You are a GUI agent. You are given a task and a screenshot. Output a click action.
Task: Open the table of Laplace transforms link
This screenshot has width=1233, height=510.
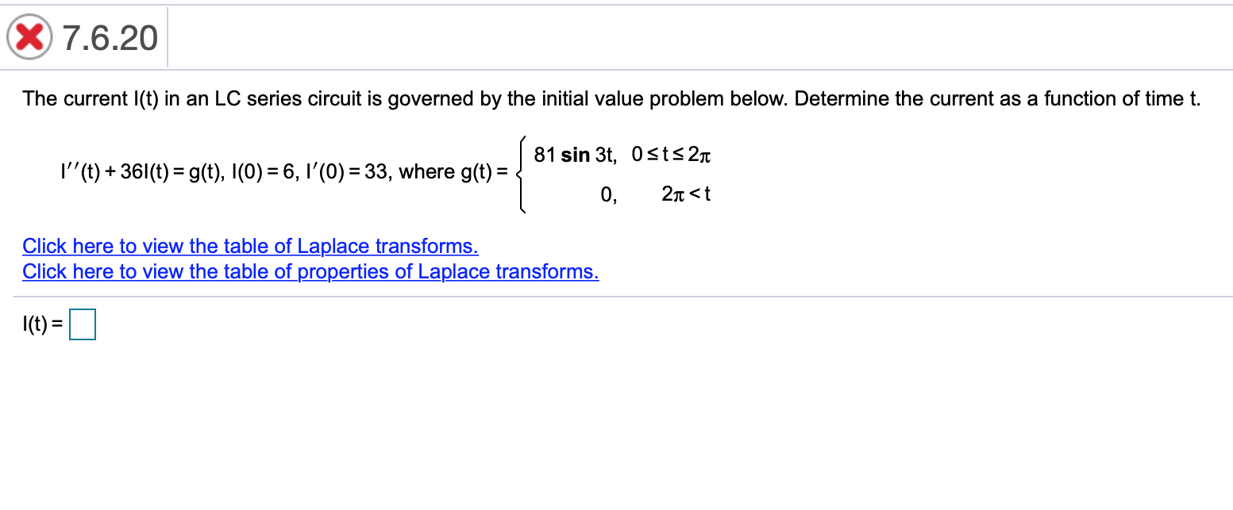[249, 246]
